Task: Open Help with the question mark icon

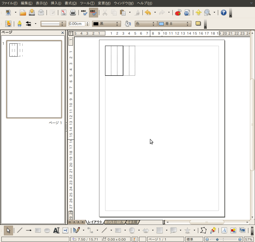Action: [224, 12]
